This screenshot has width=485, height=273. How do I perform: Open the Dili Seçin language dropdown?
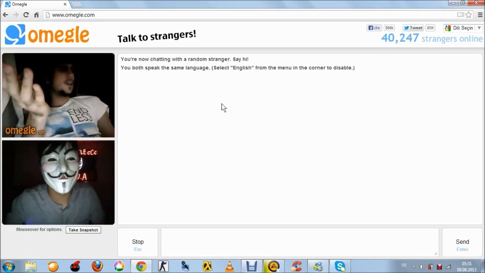[463, 28]
